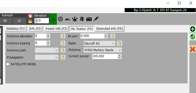Click the morse key CW icon
Screen dimensions: 196x93
pos(68,19)
